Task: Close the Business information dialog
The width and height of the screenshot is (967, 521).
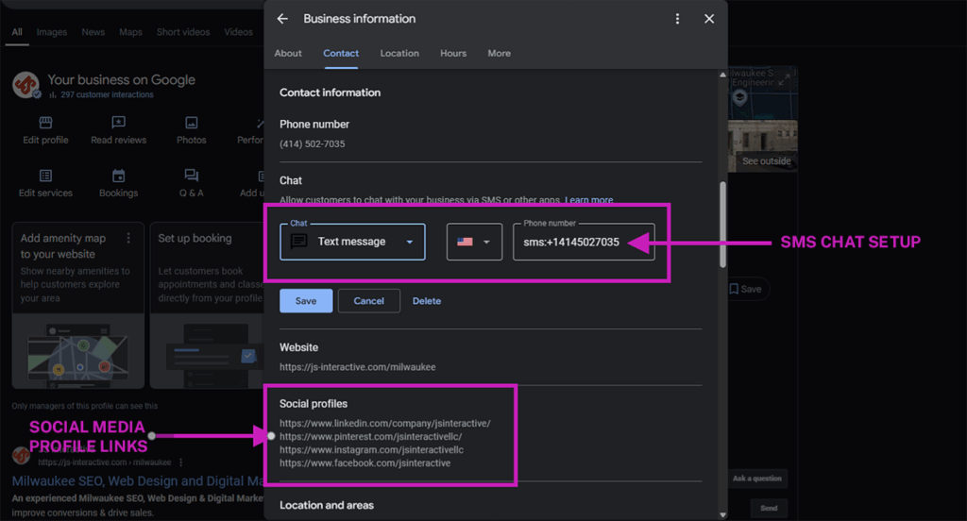Action: (709, 19)
